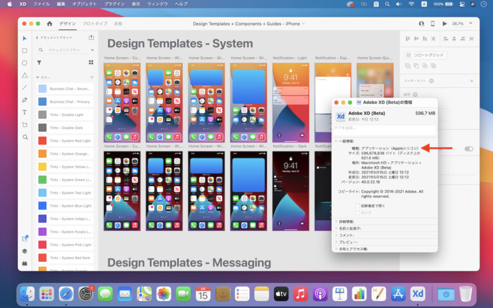This screenshot has width=493, height=308.
Task: Select the Pen tool
Action: click(24, 100)
